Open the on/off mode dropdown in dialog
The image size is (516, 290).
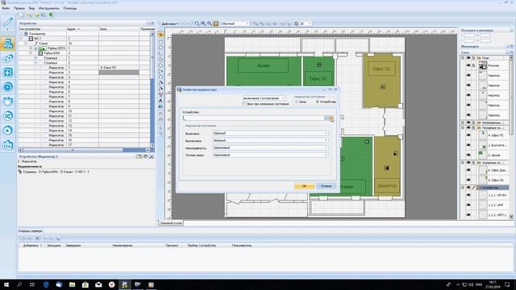(x=264, y=98)
